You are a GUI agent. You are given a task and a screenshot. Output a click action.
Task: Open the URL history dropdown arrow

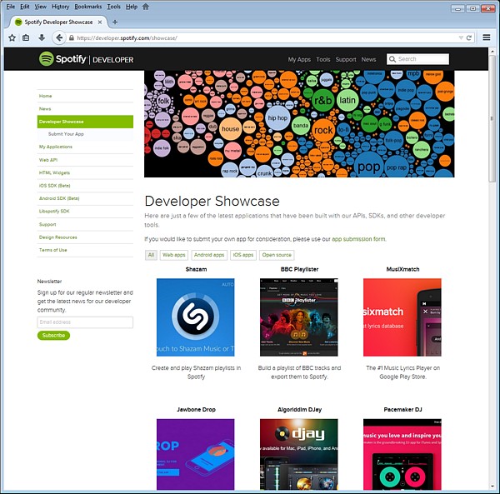pyautogui.click(x=461, y=37)
